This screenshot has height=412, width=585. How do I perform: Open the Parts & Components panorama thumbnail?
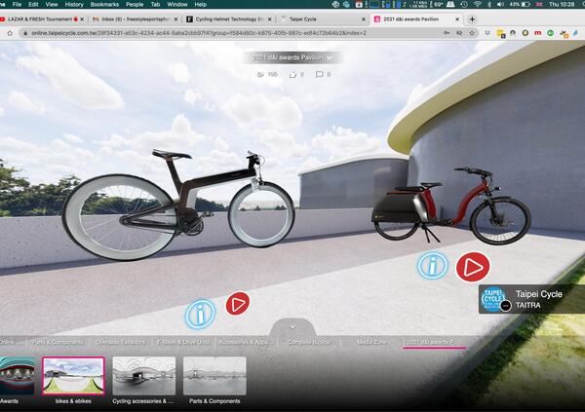214,376
